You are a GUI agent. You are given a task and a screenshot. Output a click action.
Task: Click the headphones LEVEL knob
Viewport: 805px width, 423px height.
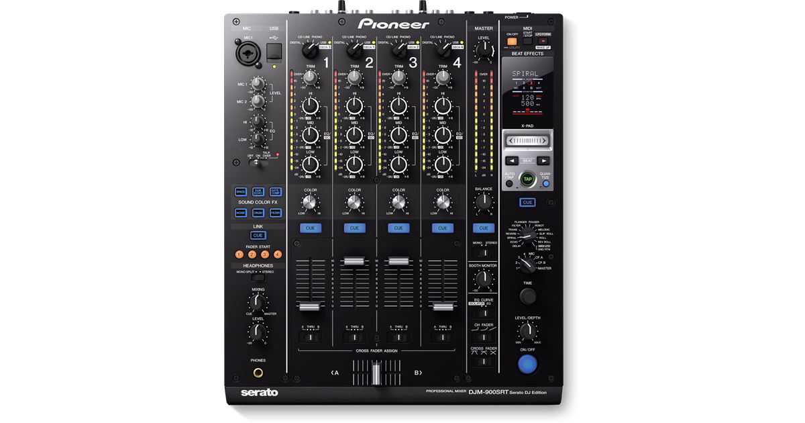[x=258, y=331]
